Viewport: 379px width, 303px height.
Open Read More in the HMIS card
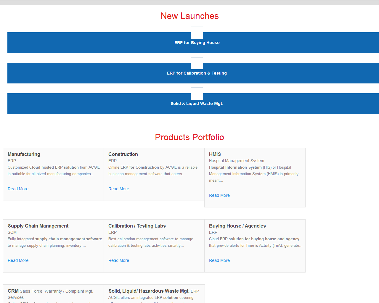tap(219, 195)
